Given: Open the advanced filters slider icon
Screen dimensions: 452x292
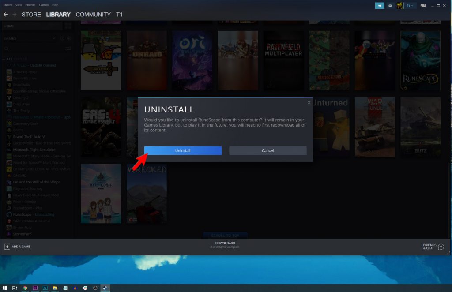Looking at the screenshot, I should 68,49.
